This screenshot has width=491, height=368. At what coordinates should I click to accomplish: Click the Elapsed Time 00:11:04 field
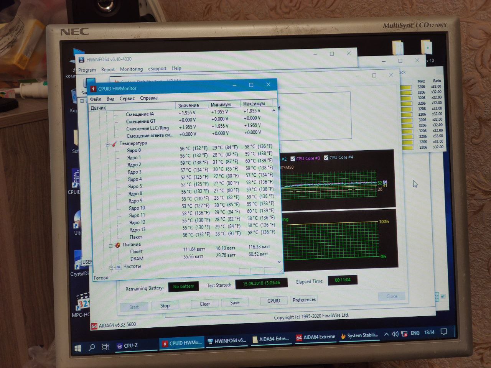pos(343,280)
